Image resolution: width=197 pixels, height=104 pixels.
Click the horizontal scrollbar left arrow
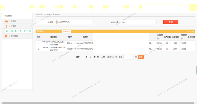1,103
